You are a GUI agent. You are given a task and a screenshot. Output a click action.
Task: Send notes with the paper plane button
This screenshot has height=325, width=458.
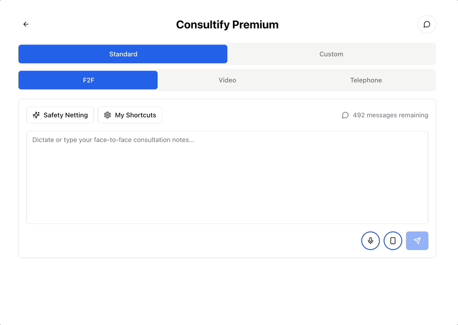[417, 241]
